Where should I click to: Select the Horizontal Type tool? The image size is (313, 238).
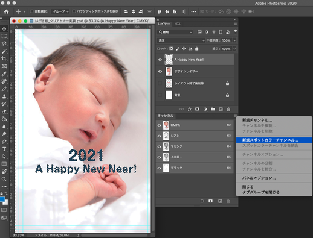click(x=4, y=149)
